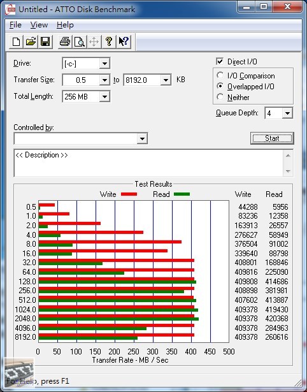Click the 64.0 read value 225090
Viewport: 307px width, 392px height.
276,272
